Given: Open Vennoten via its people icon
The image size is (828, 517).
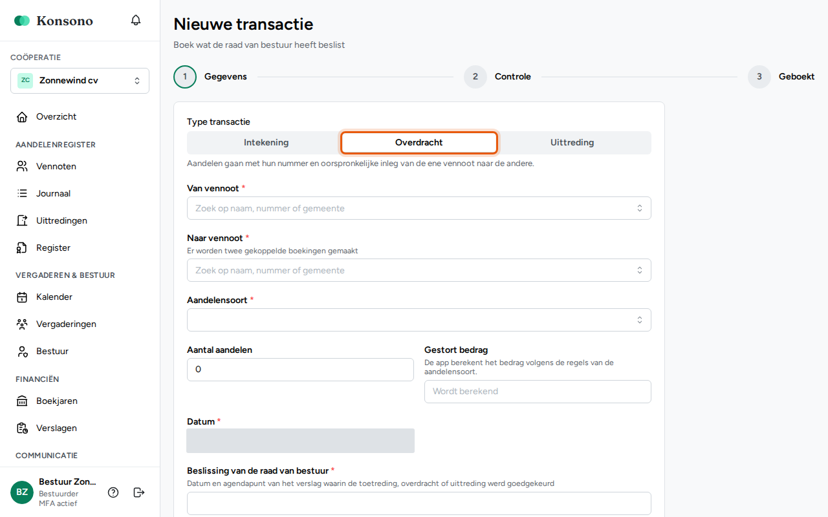Looking at the screenshot, I should [x=22, y=166].
